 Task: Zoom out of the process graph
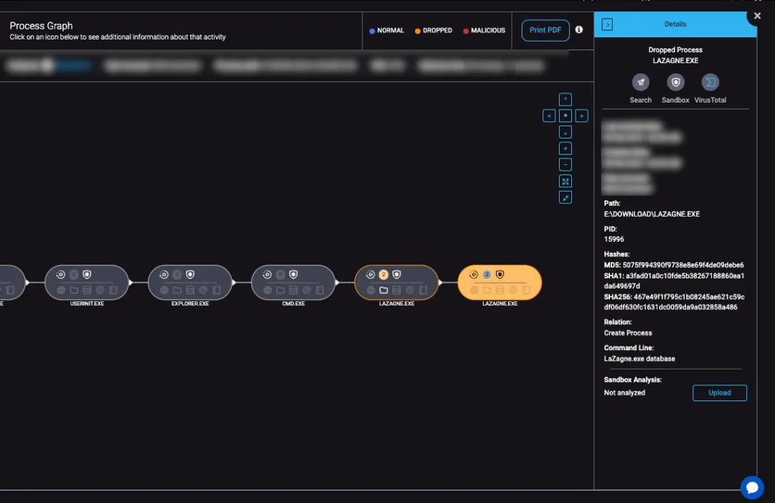[565, 164]
